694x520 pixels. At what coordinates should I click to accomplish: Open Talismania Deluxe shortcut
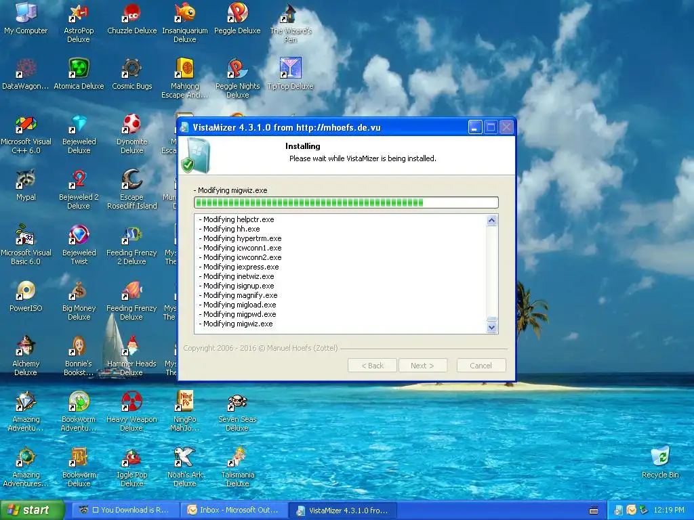pos(237,466)
